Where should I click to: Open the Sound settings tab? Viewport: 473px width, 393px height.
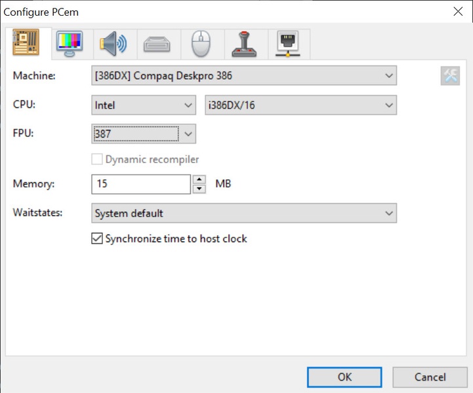tap(112, 44)
